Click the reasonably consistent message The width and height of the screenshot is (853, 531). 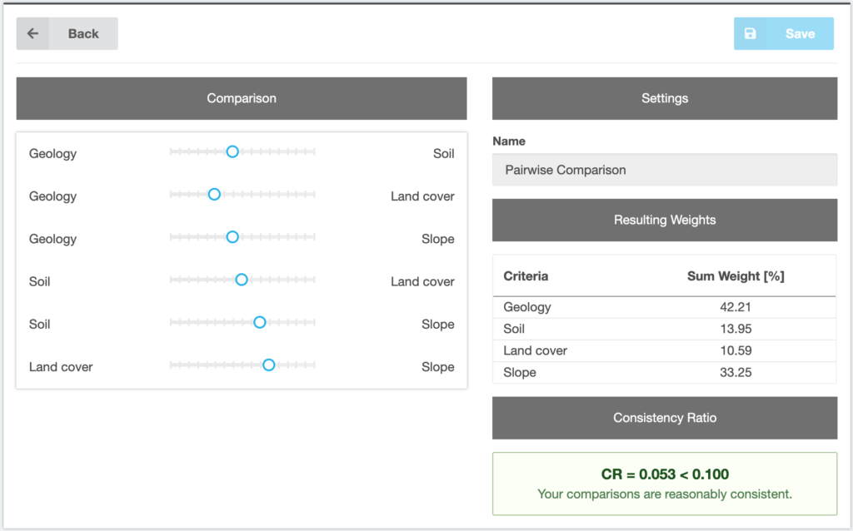tap(665, 494)
